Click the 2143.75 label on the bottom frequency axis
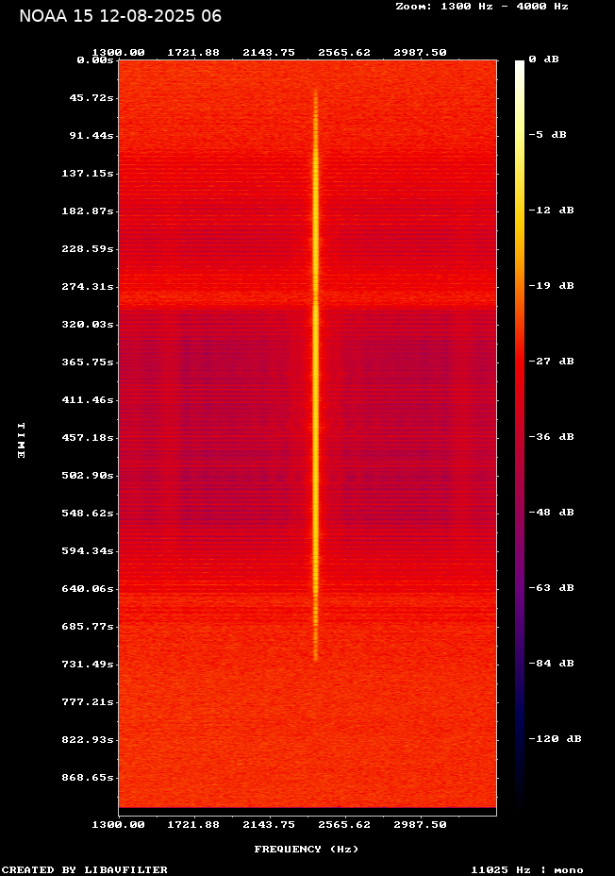The height and width of the screenshot is (876, 615). tap(269, 825)
